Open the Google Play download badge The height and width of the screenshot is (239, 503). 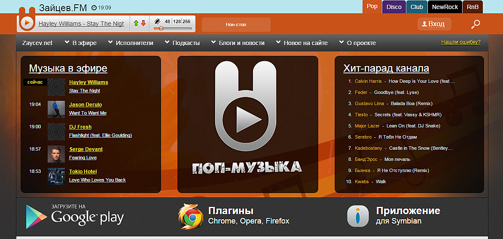point(75,217)
